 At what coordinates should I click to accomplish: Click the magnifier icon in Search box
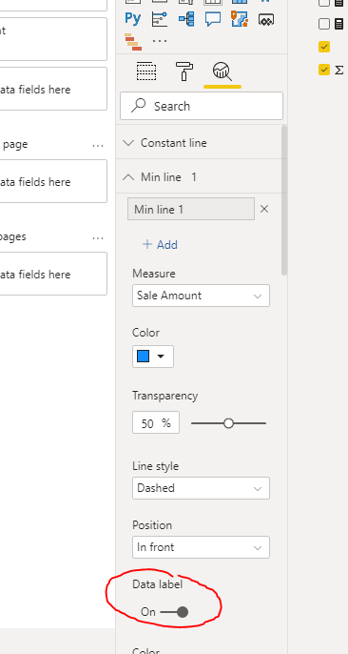(139, 106)
